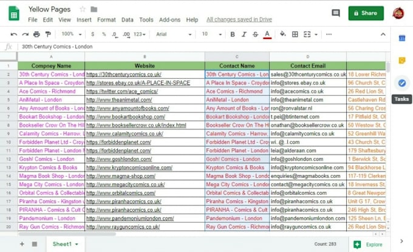Format as currency with the dollar icon

[92, 34]
